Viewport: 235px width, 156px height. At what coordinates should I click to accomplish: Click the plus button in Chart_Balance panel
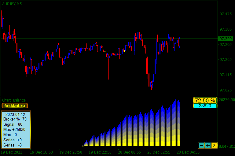(x=208, y=145)
